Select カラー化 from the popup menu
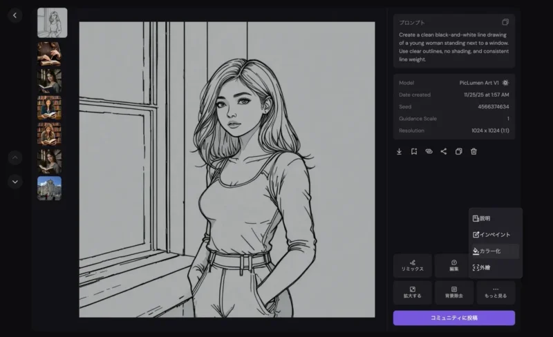This screenshot has width=553, height=337. 494,251
